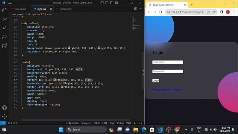Open the feedback icon in status bar
Image resolution: width=238 pixels, height=134 pixels.
(135, 123)
